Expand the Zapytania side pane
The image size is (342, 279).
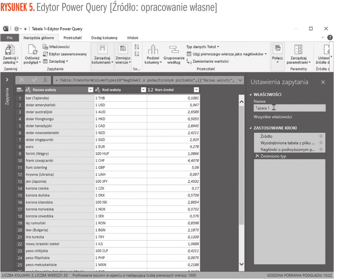7,79
